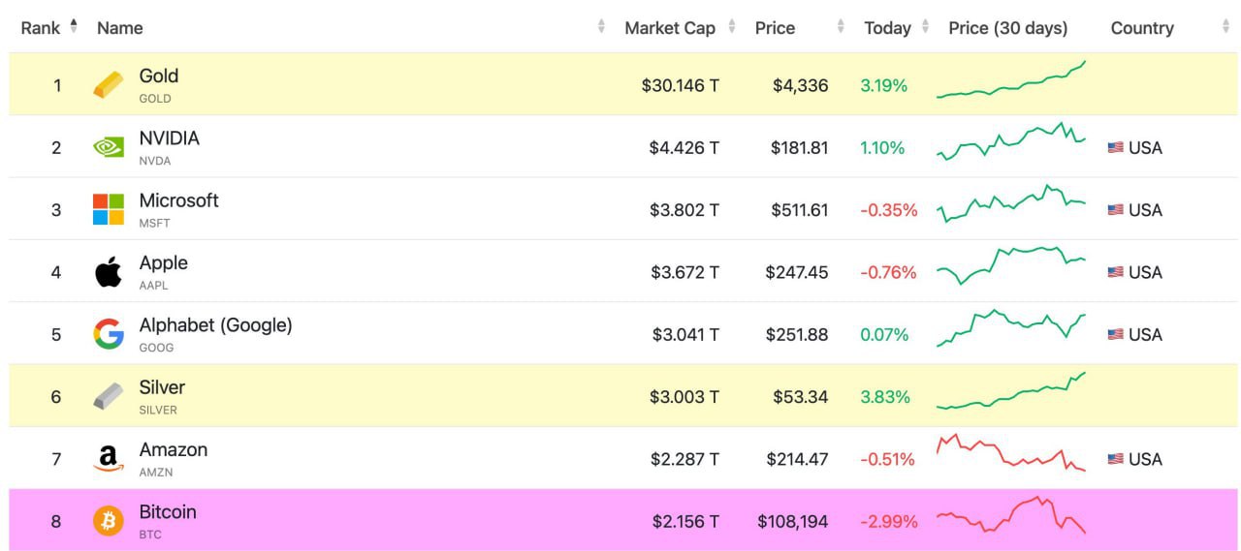Click the Name column header
The image size is (1241, 551).
click(120, 28)
